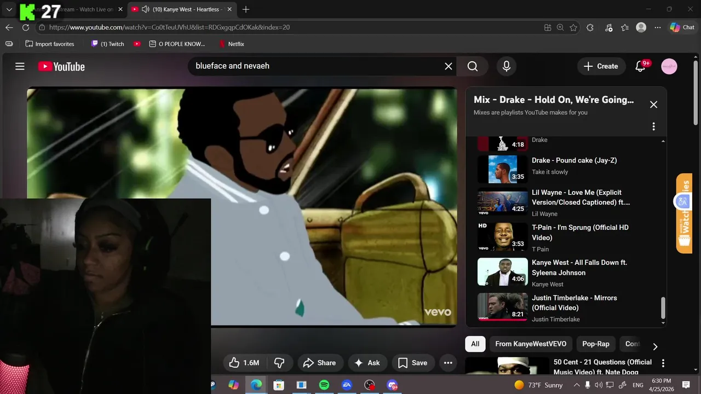Open Spotify from taskbar
Image resolution: width=701 pixels, height=394 pixels.
(324, 385)
